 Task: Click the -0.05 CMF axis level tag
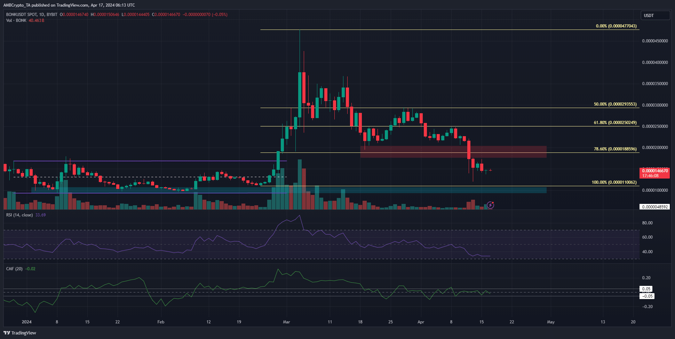click(647, 296)
